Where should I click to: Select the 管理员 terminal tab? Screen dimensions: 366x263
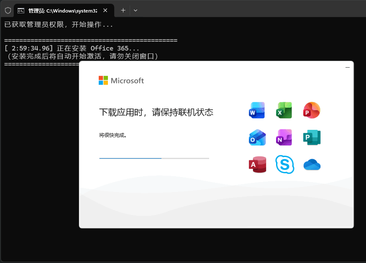pos(59,10)
